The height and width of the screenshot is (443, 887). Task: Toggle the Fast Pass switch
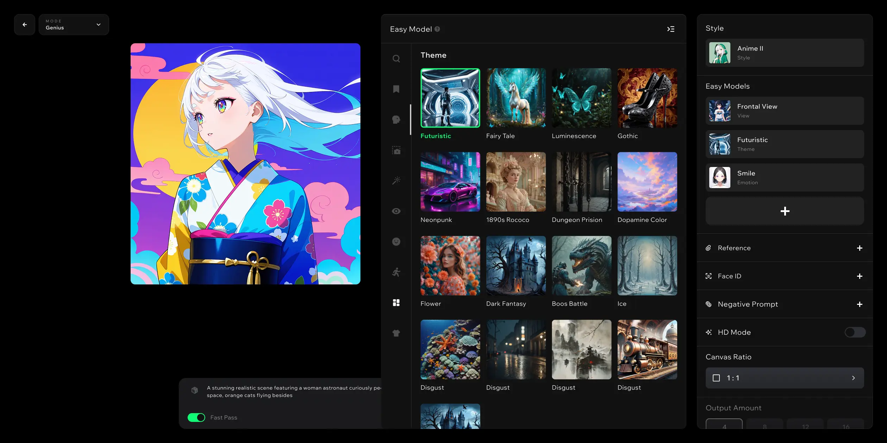196,417
